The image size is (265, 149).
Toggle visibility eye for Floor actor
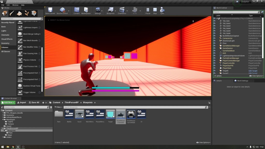coord(214,43)
